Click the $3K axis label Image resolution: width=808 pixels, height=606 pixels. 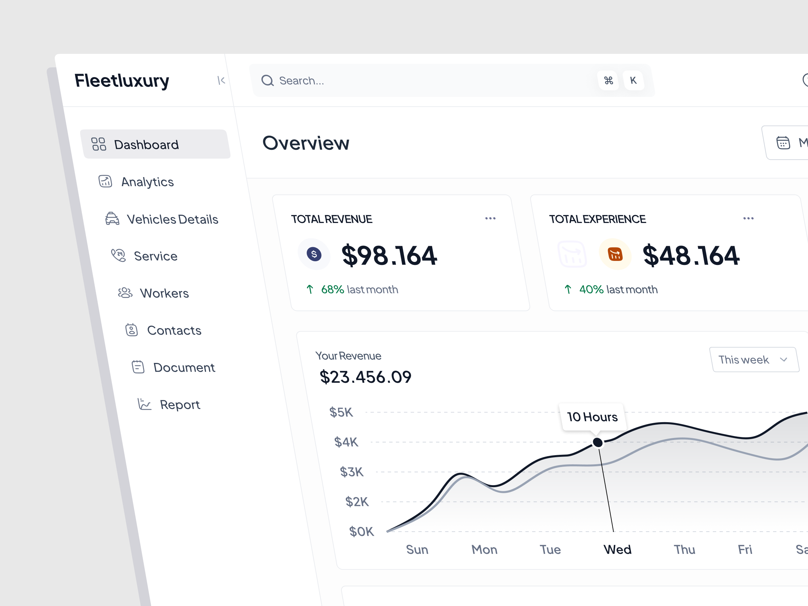coord(352,472)
